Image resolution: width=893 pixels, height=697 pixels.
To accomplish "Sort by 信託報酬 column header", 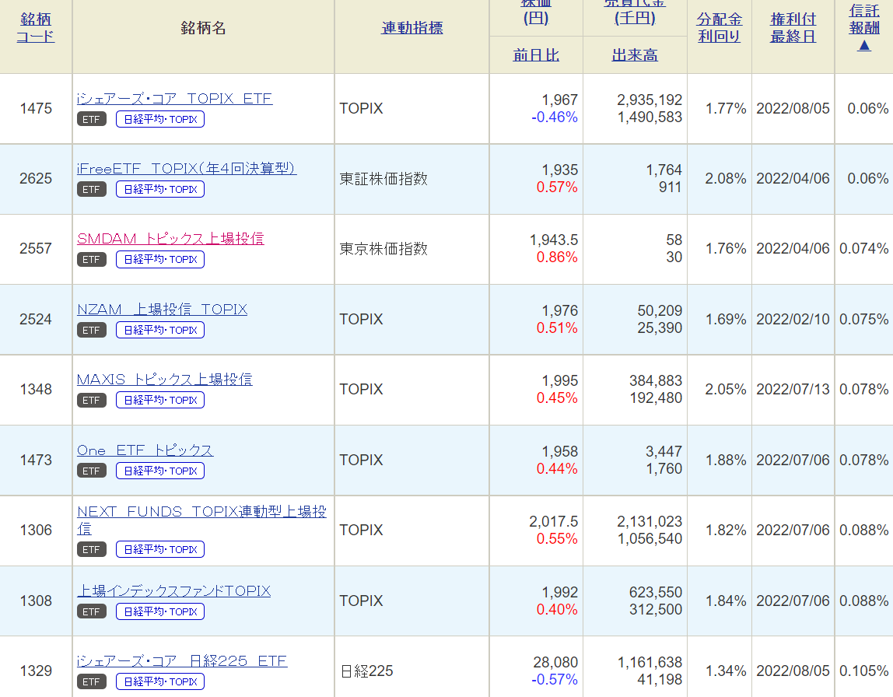I will click(864, 27).
